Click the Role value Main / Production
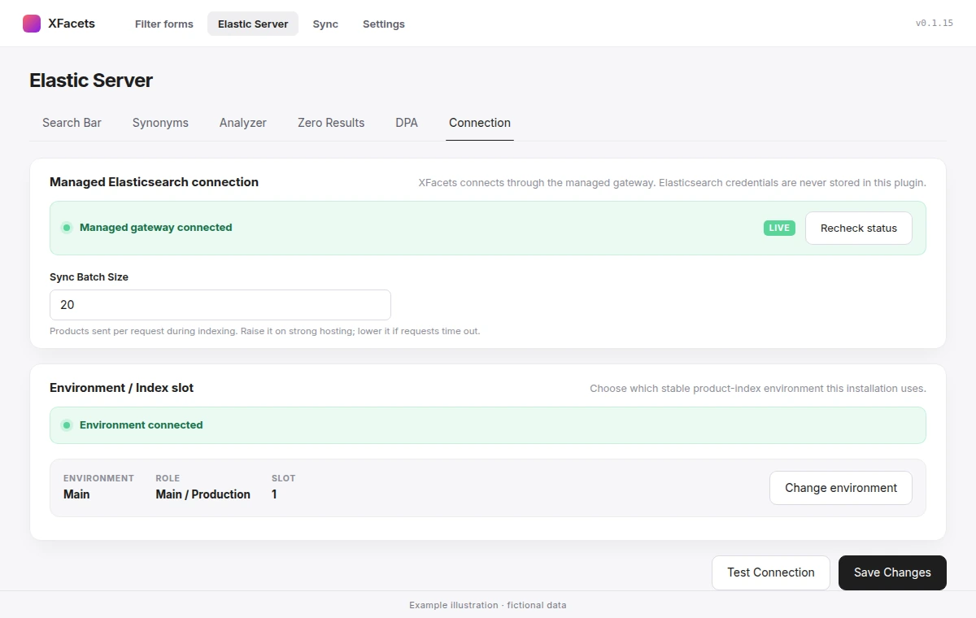This screenshot has width=976, height=618. (x=203, y=494)
